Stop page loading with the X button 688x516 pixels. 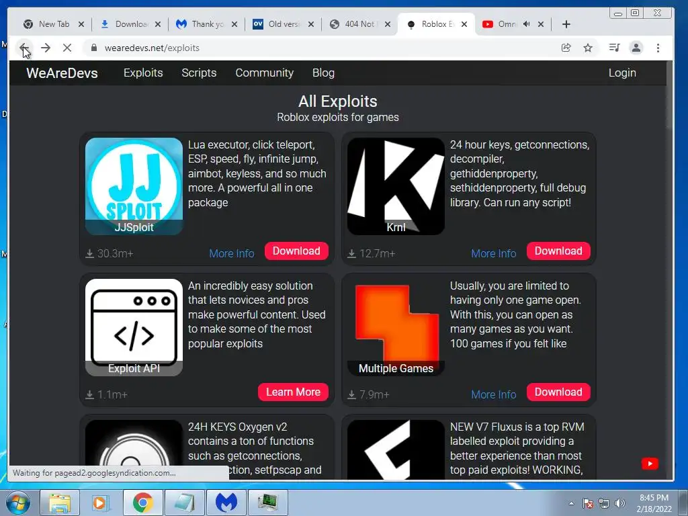tap(67, 48)
